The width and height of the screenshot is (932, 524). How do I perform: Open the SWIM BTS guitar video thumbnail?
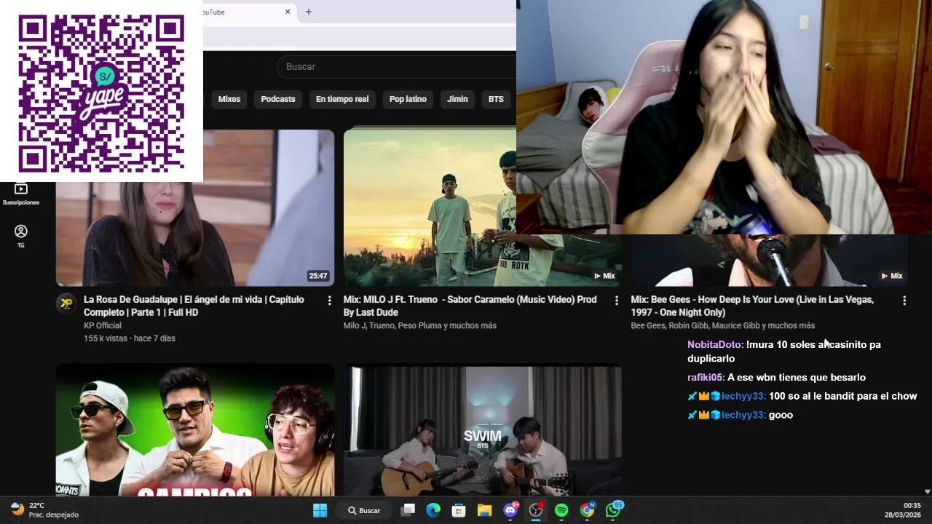pyautogui.click(x=483, y=431)
